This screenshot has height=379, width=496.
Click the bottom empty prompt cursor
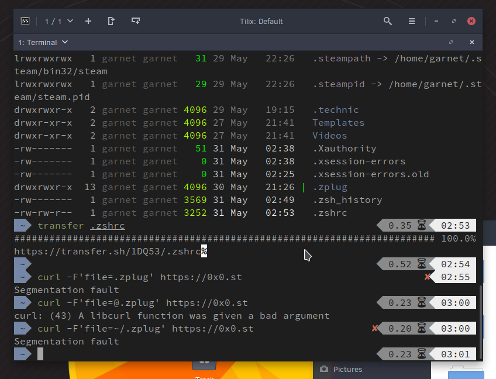click(x=40, y=354)
